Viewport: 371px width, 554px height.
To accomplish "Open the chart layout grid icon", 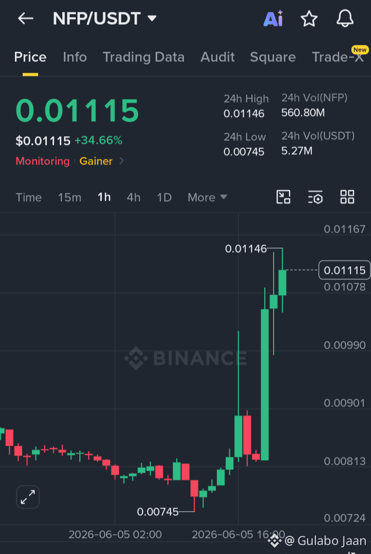I will tap(347, 197).
